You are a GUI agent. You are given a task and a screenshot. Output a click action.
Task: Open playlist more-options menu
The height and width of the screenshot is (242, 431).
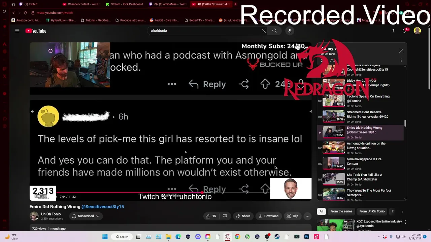(x=401, y=61)
